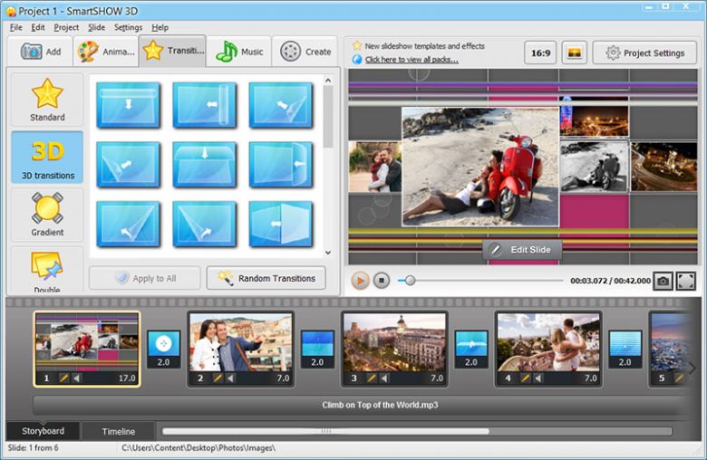
Task: Click transition between slides 1 and 2
Action: pos(163,350)
